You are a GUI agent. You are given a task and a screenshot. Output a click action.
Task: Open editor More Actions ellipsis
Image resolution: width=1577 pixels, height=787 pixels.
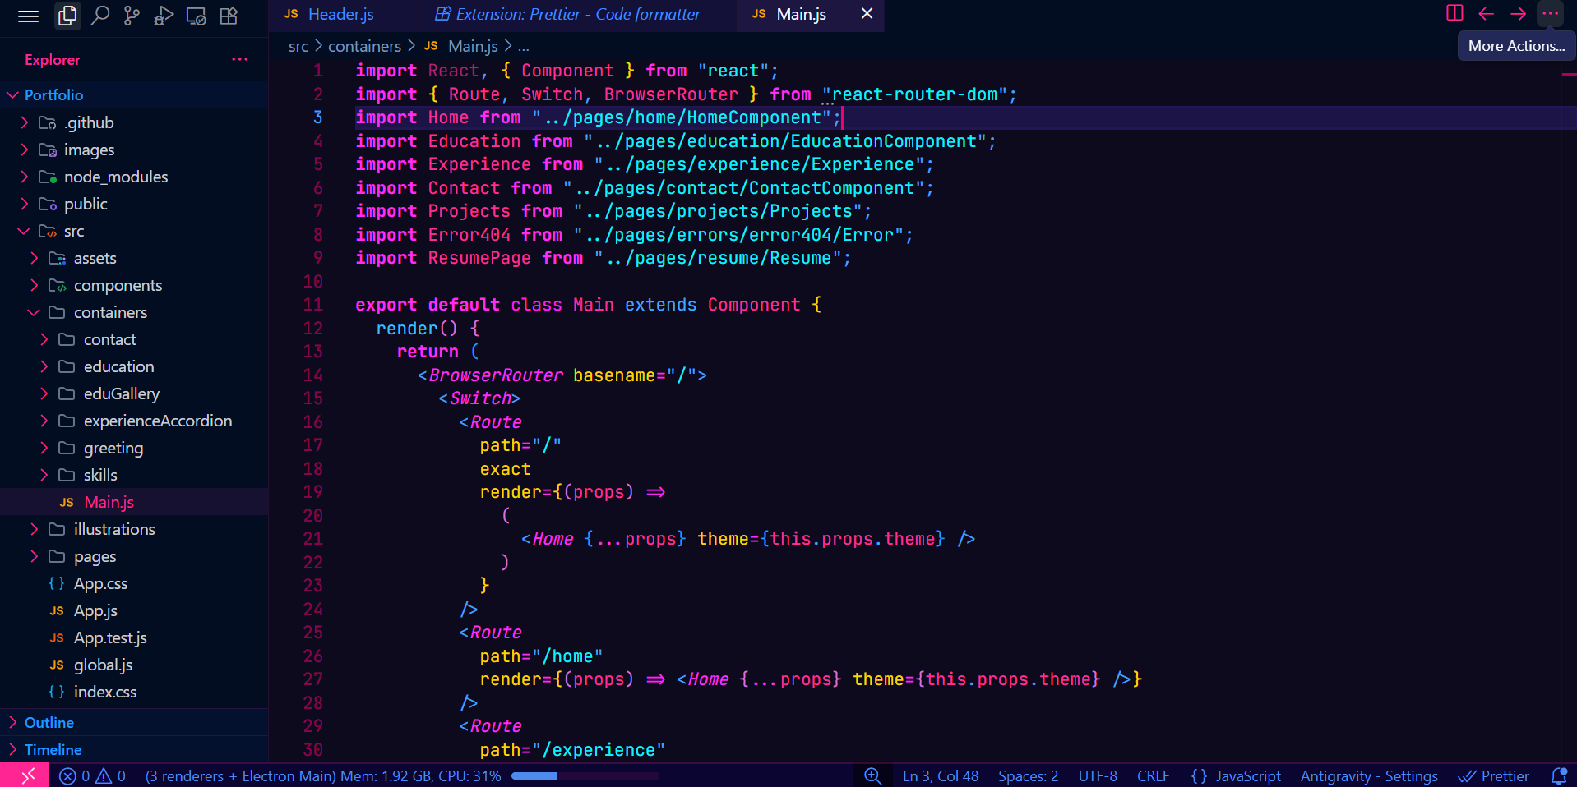click(1550, 13)
